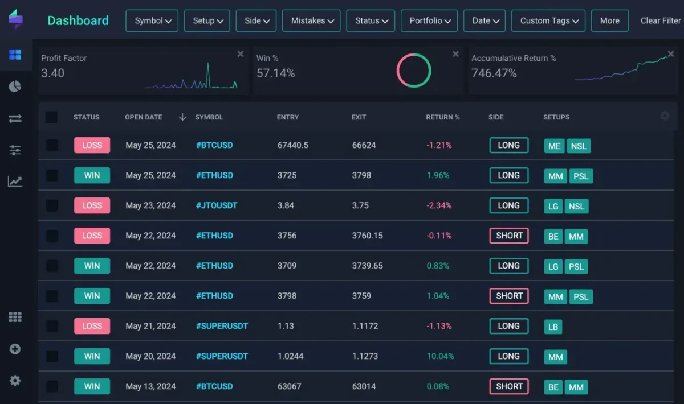This screenshot has width=684, height=404.
Task: Click the Win % donut chart
Action: click(414, 71)
